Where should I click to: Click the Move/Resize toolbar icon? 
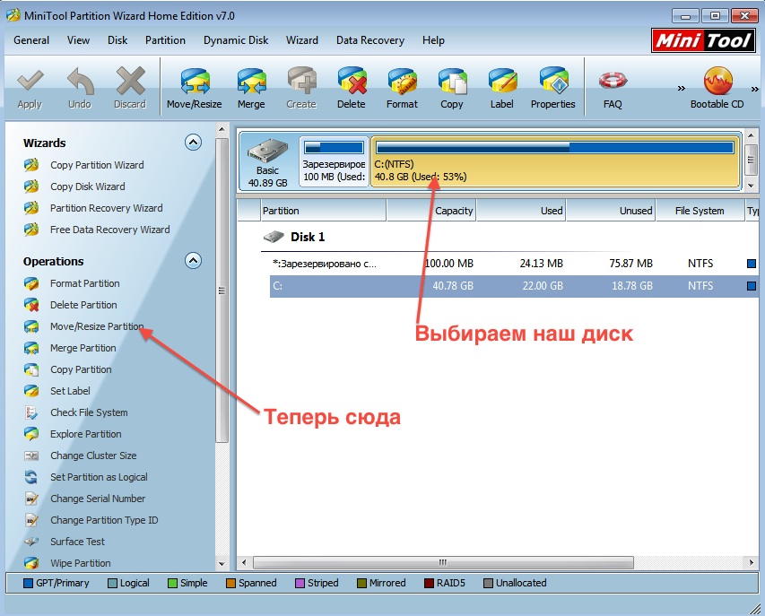point(195,88)
